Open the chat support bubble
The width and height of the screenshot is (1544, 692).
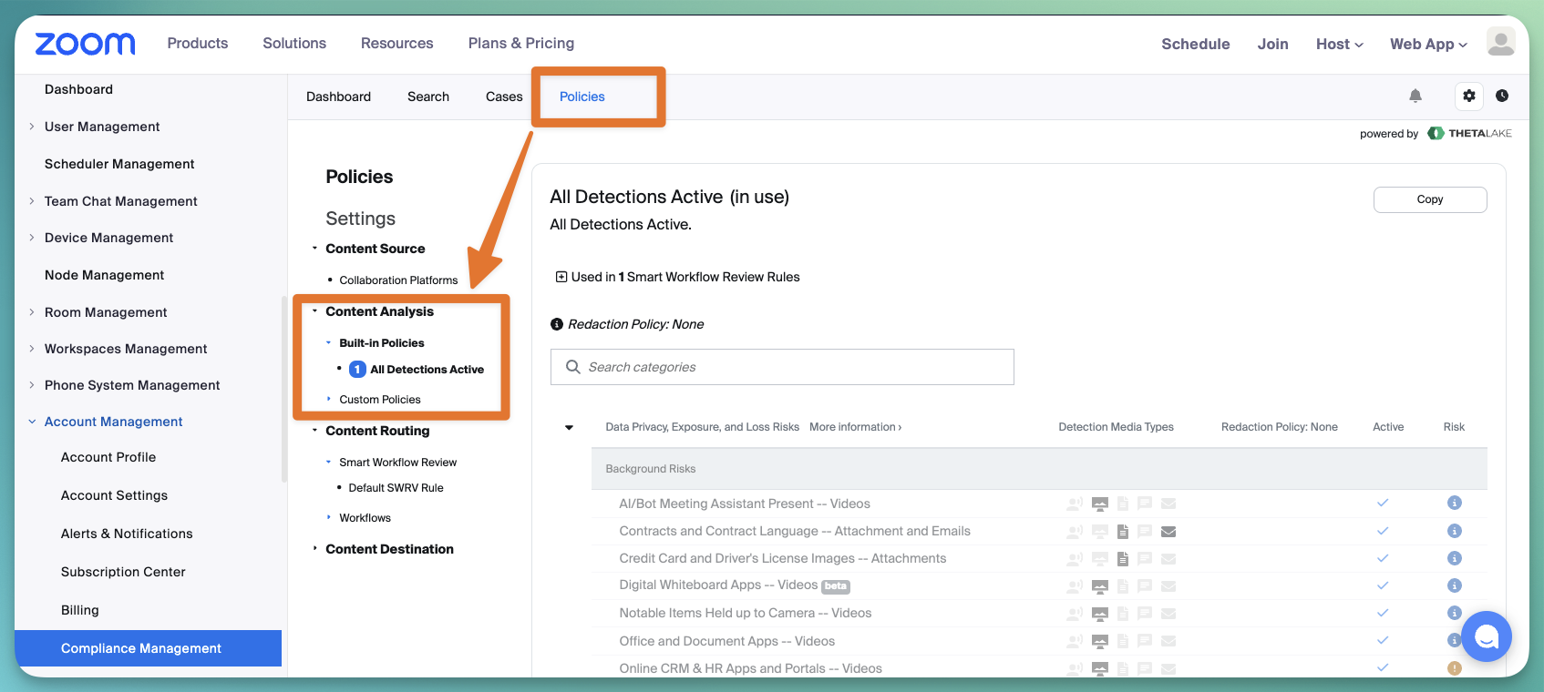pyautogui.click(x=1487, y=636)
